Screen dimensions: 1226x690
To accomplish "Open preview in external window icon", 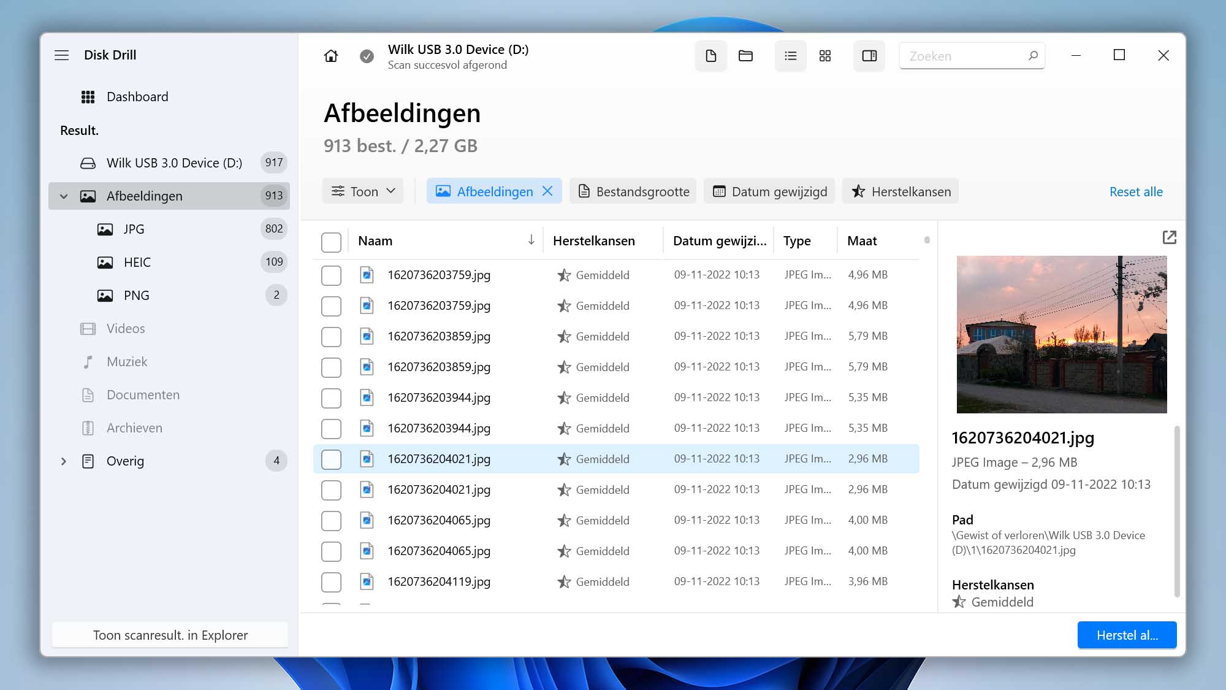I will (1170, 237).
